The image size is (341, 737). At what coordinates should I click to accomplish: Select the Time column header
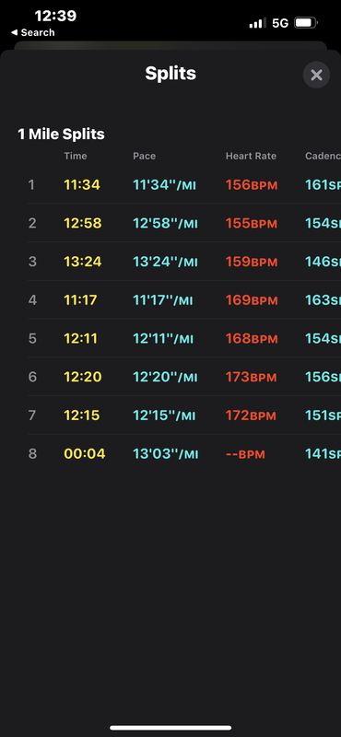point(76,156)
